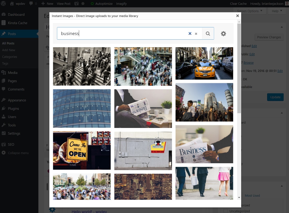Tick the Uncategorized category checkbox

click(226, 211)
